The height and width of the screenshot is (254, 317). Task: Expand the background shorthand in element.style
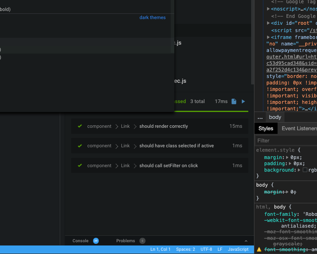pos(299,170)
